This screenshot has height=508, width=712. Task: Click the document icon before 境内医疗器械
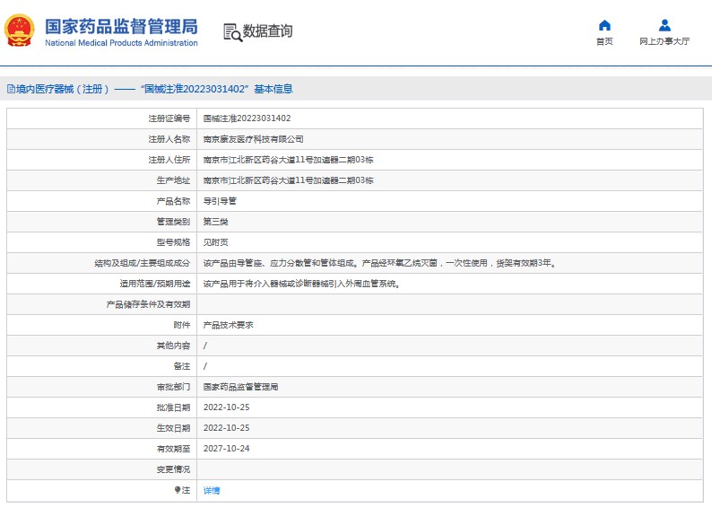(11, 89)
